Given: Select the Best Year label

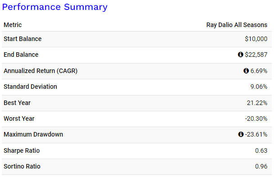Looking at the screenshot, I should coord(17,103).
